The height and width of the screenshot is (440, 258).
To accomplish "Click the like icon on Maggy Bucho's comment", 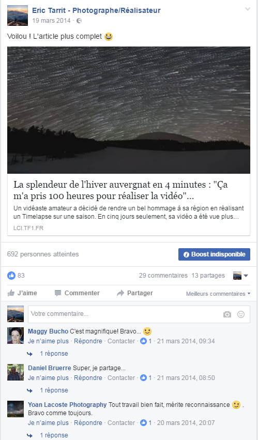I will [143, 341].
